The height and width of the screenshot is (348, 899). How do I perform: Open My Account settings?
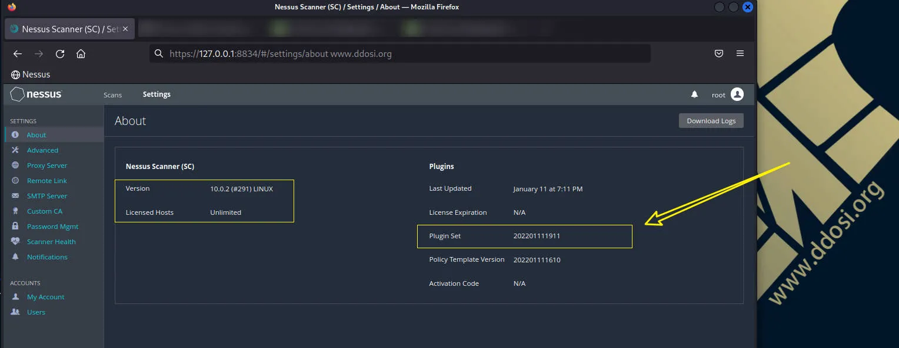pos(46,296)
